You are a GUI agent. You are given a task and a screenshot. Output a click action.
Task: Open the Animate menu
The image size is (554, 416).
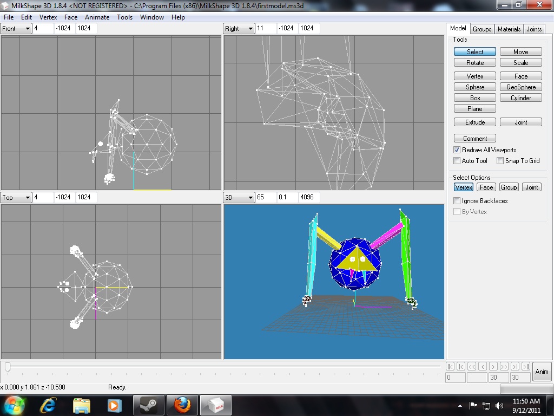pos(97,17)
